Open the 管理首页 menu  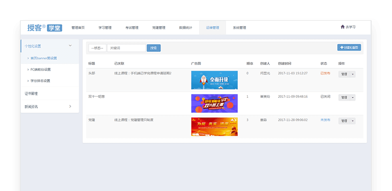78,27
